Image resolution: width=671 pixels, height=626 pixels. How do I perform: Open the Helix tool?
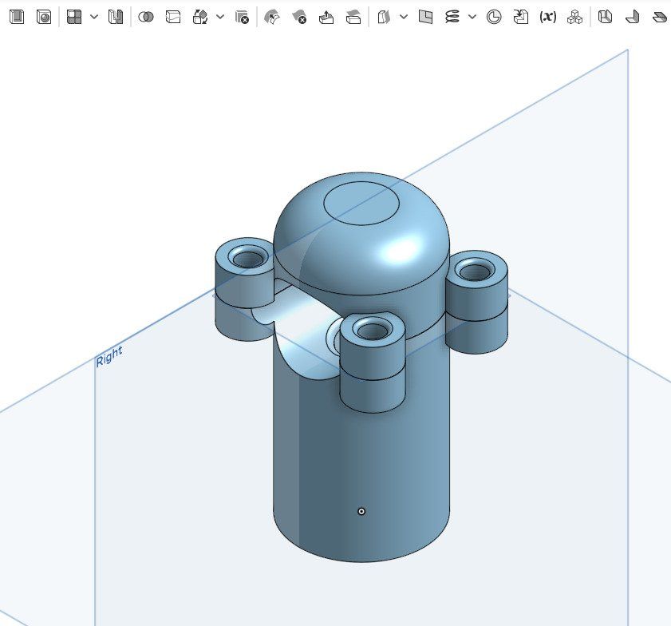coord(452,16)
